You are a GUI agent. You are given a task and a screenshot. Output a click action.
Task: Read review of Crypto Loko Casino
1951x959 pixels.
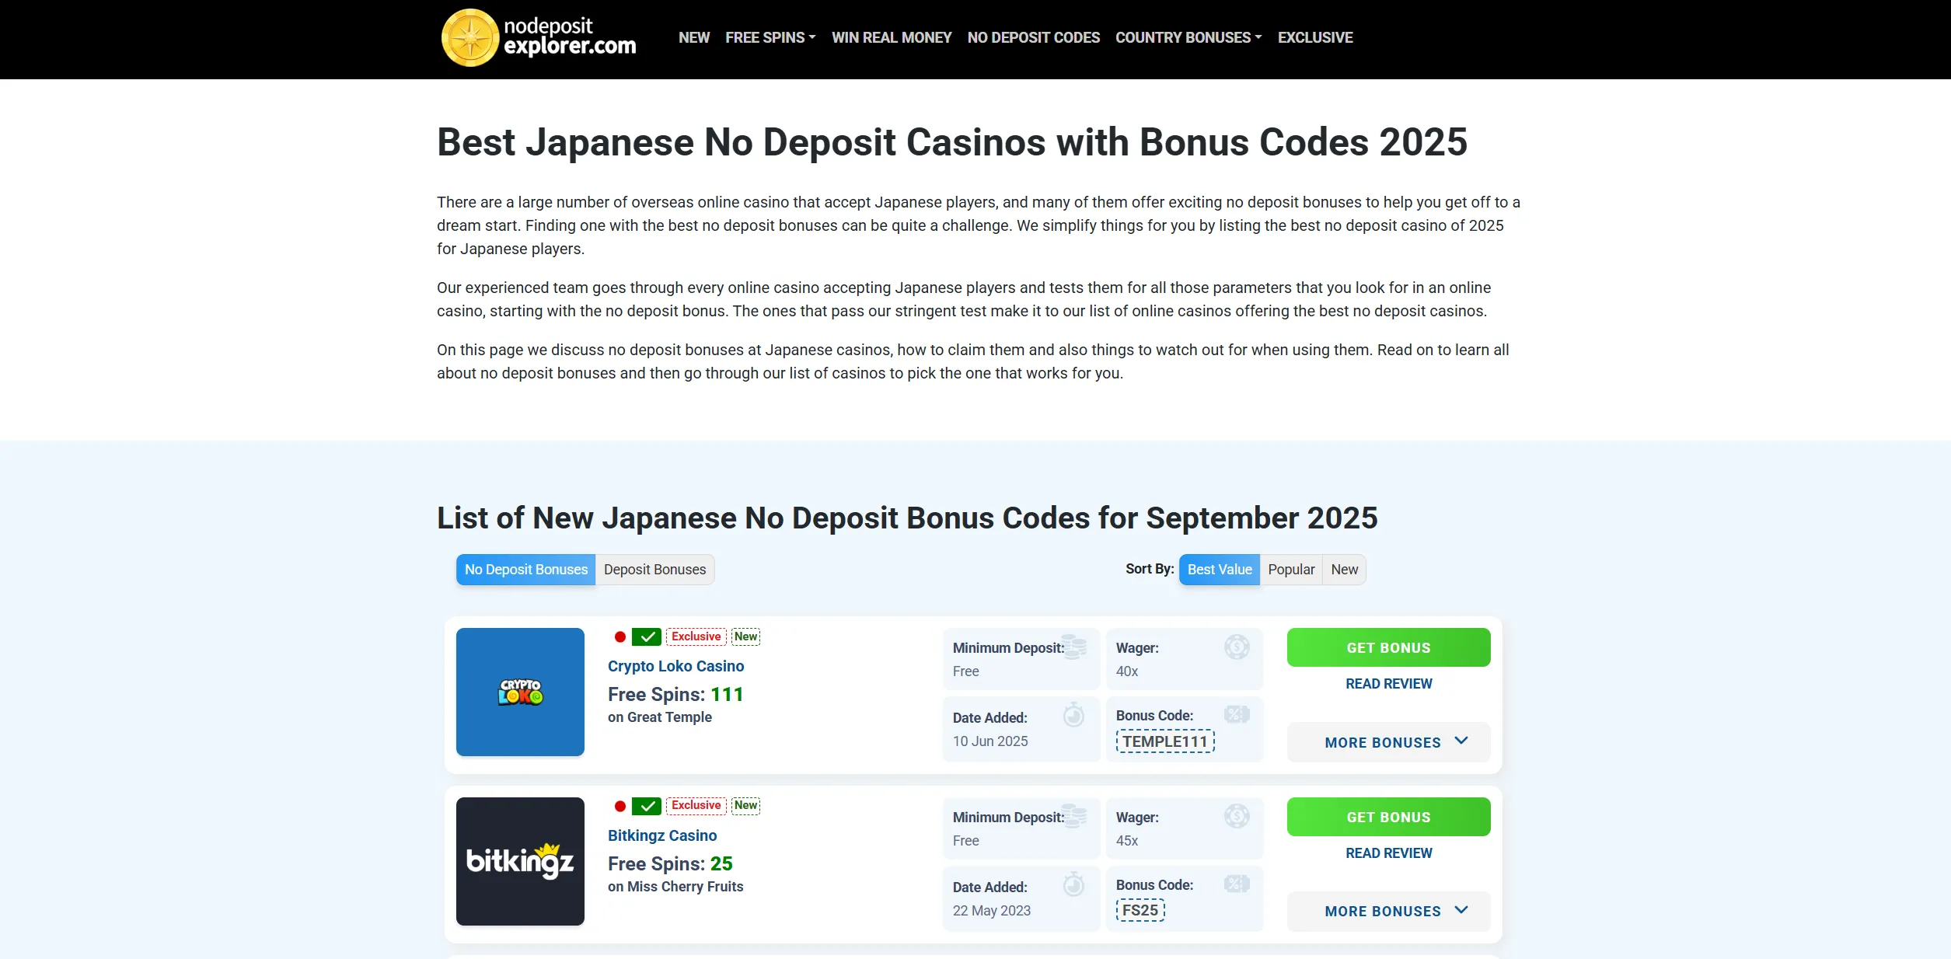(x=1388, y=684)
